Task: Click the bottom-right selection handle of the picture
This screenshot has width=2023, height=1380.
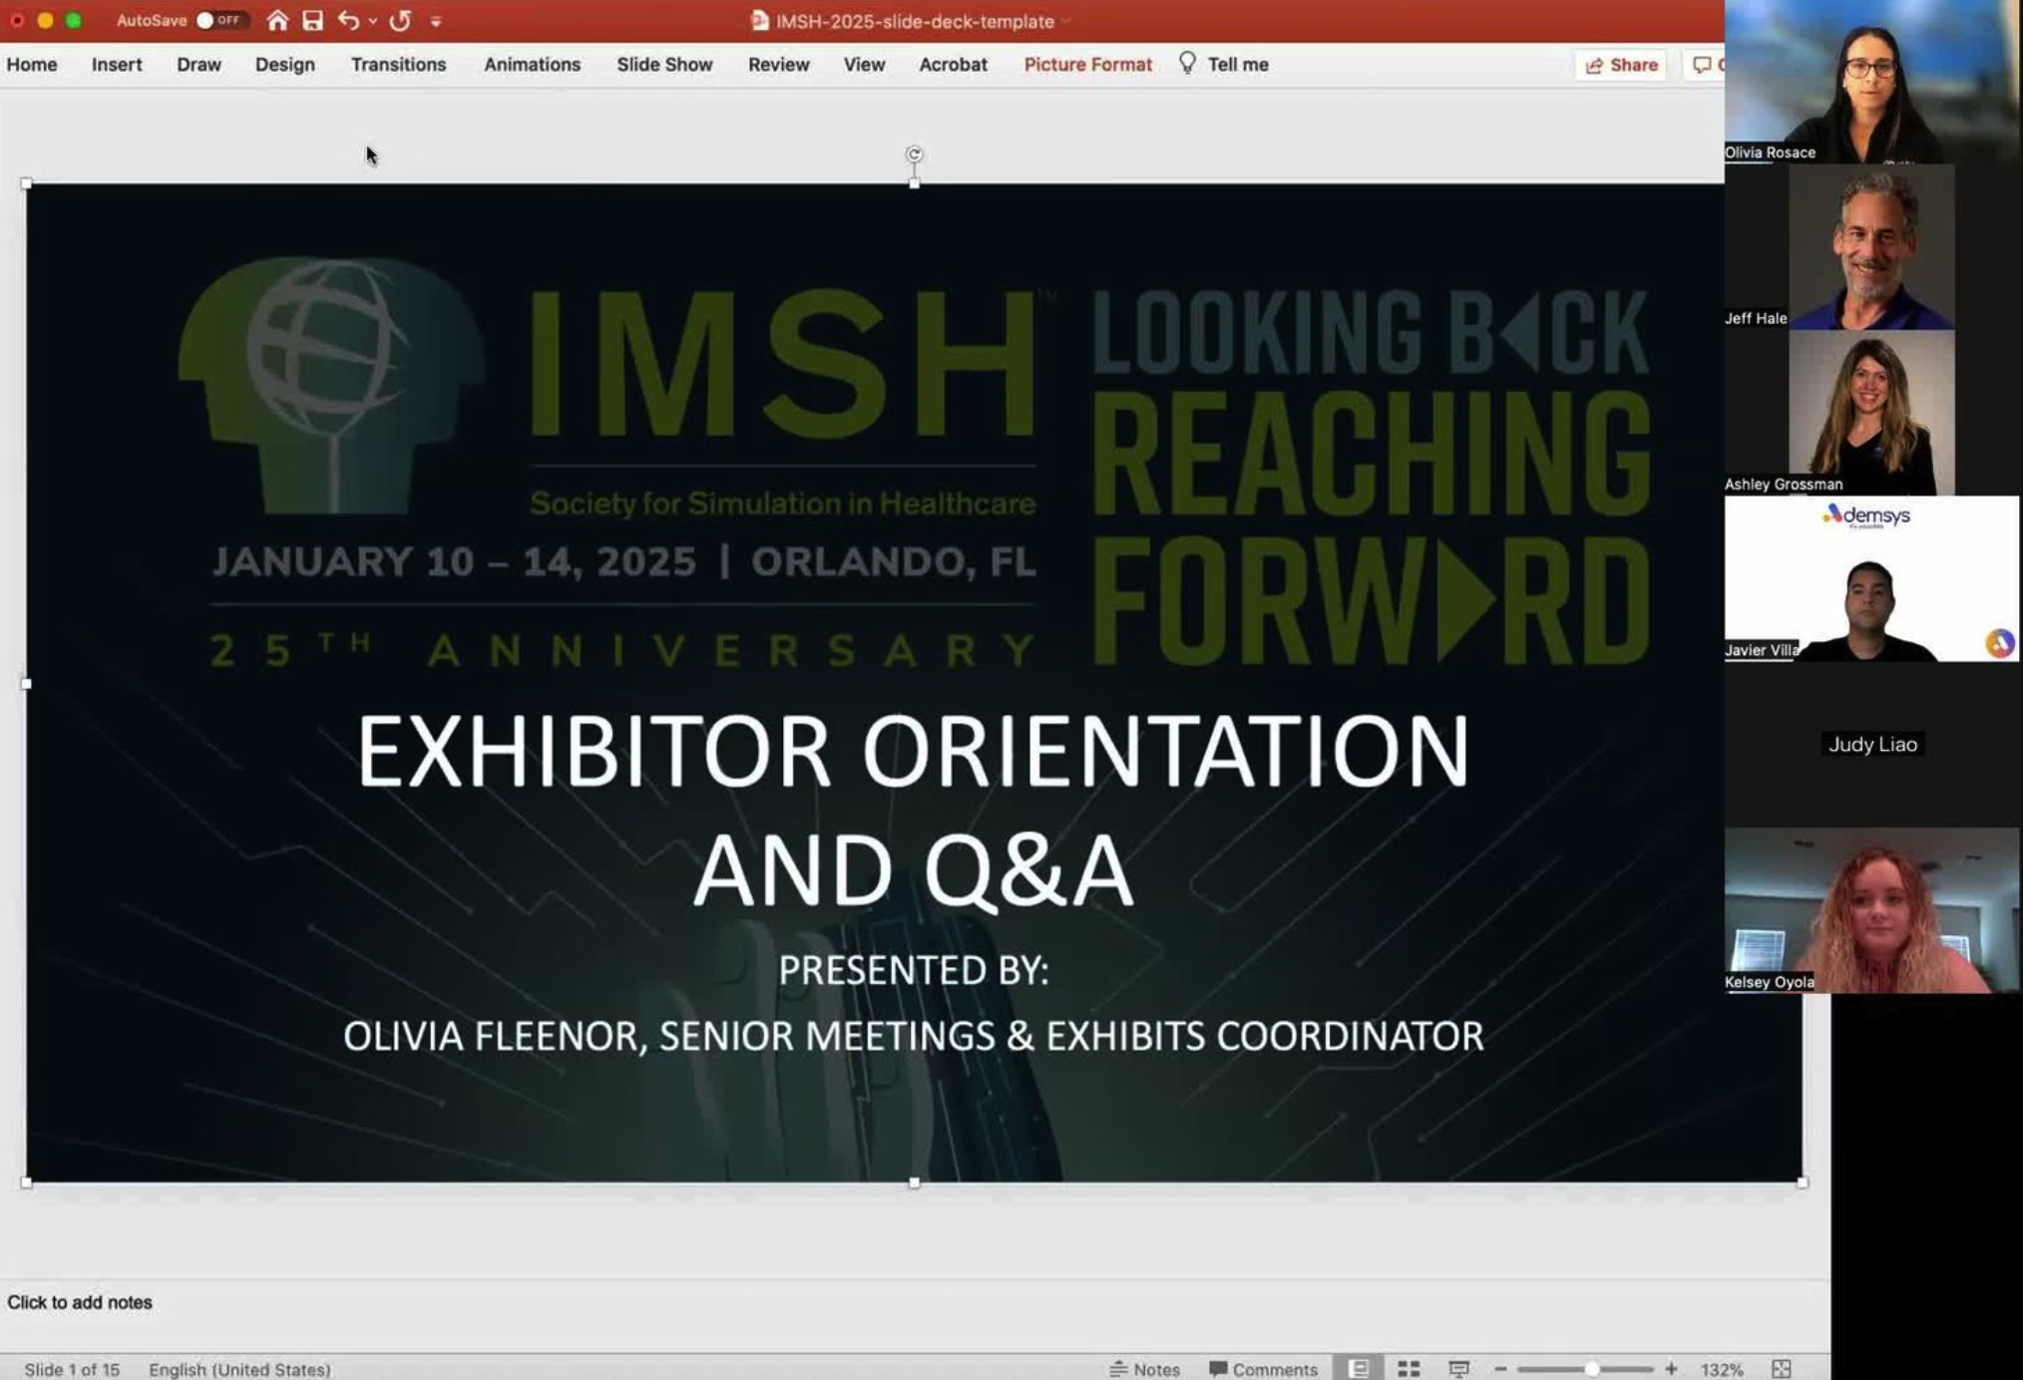Action: click(x=1802, y=1183)
